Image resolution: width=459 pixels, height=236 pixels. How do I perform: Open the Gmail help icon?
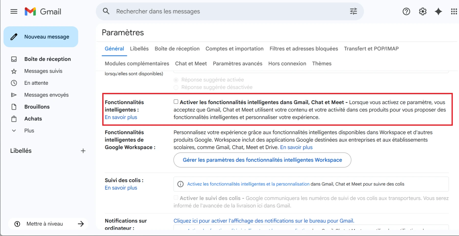(x=406, y=11)
